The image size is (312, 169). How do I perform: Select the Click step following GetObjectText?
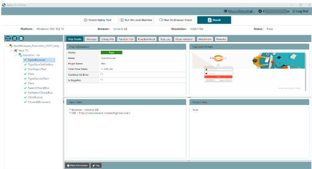pyautogui.click(x=31, y=74)
